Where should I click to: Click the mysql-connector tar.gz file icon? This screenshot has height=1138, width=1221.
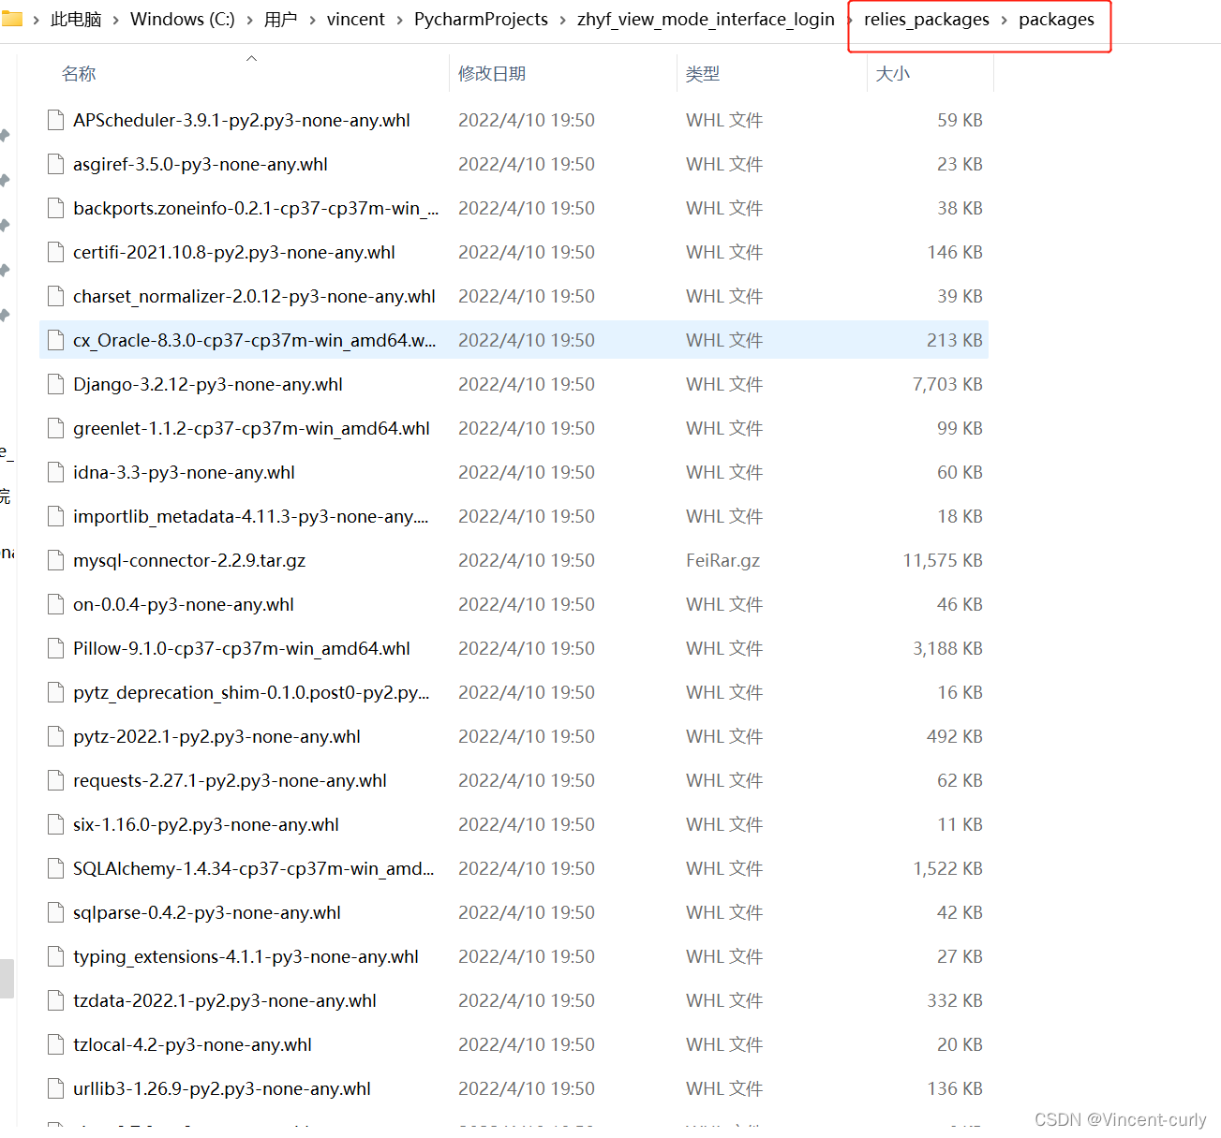(x=56, y=560)
